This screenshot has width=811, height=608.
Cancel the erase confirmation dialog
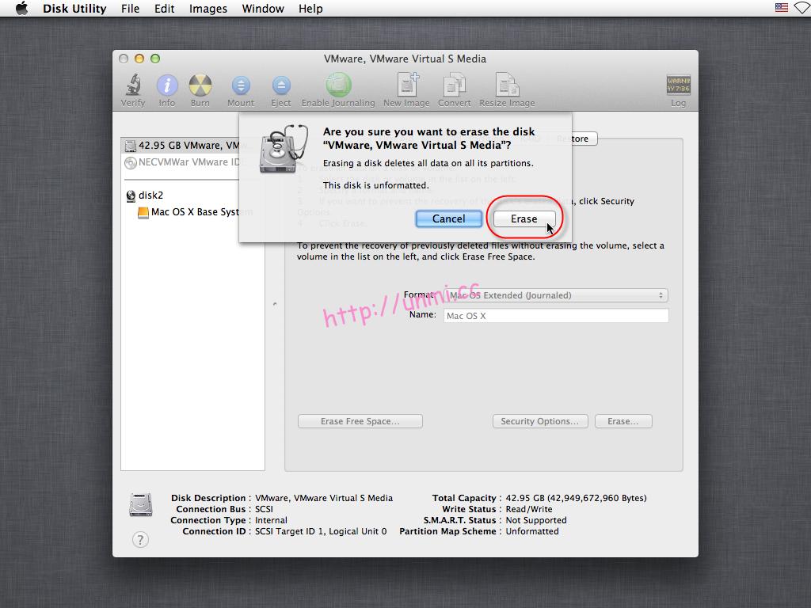pos(448,218)
